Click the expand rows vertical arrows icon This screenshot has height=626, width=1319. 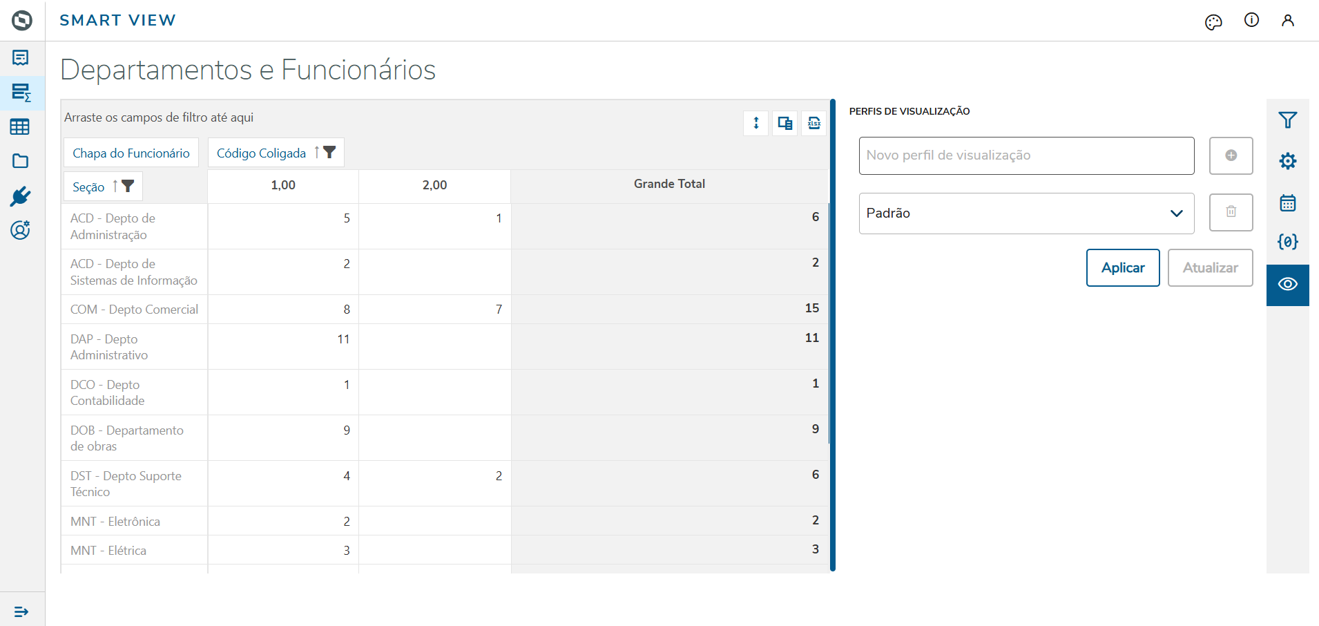[756, 123]
